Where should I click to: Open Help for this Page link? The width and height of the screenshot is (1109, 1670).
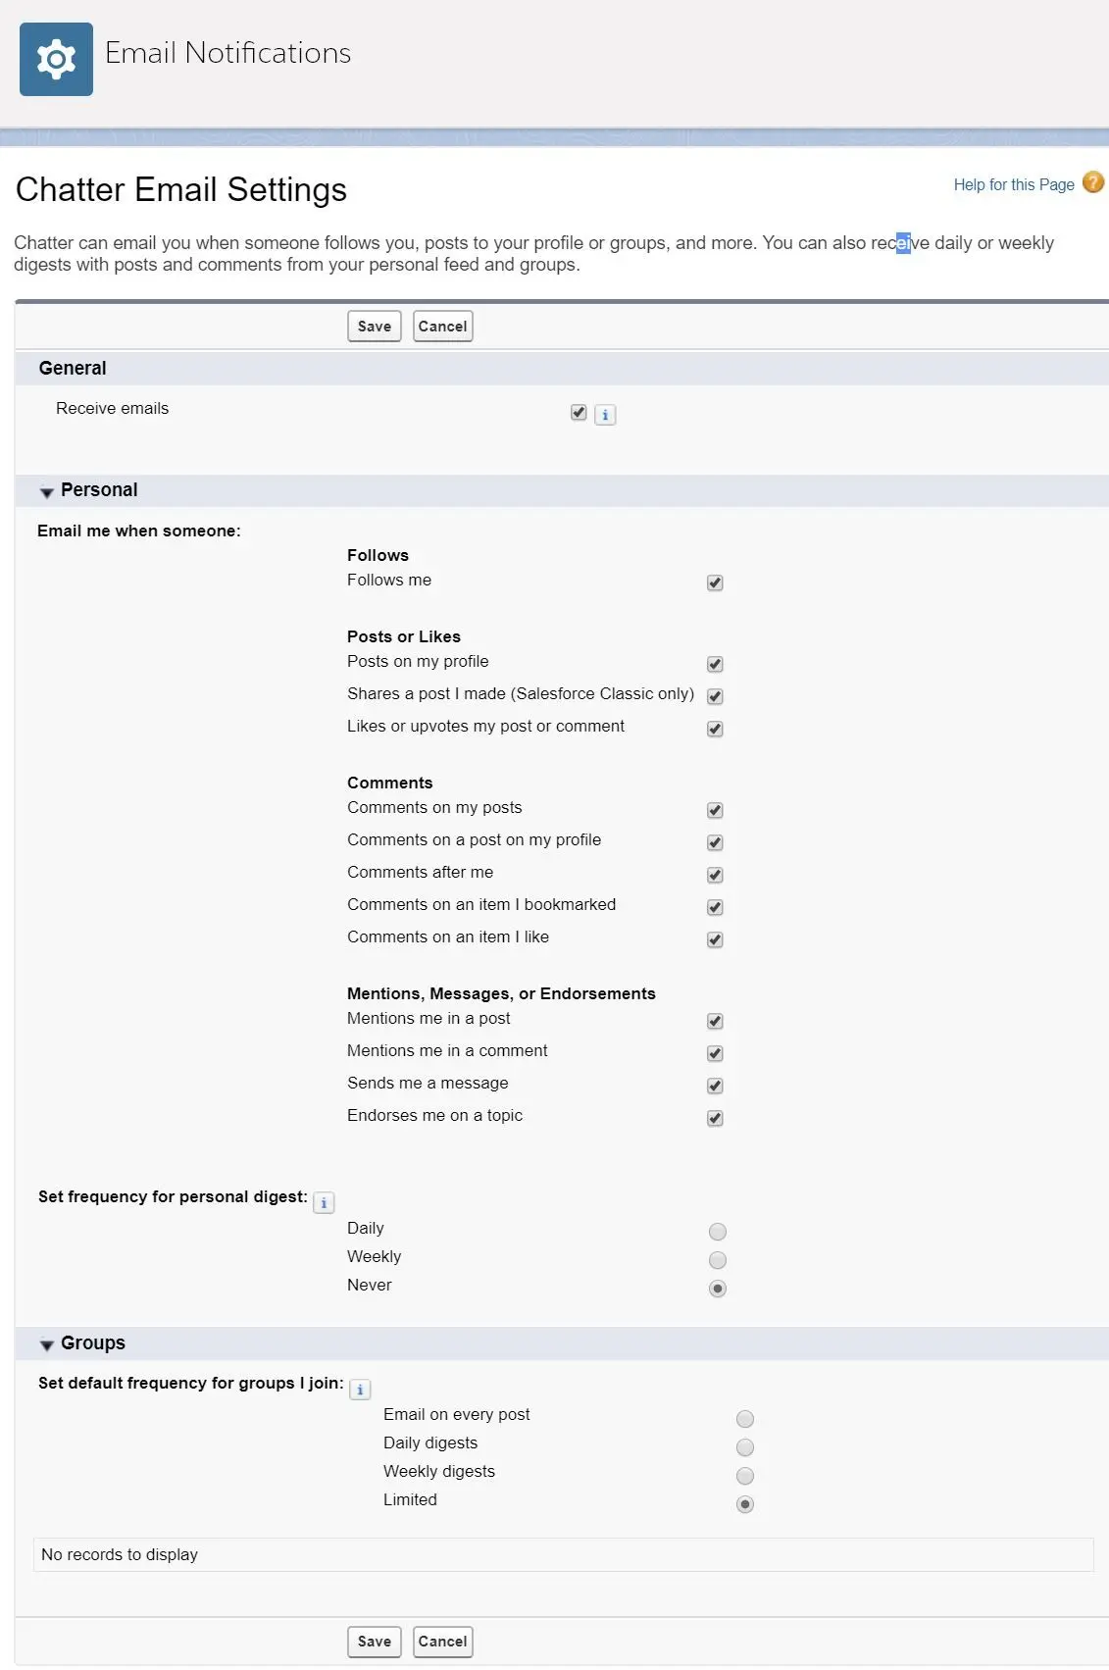click(1014, 184)
